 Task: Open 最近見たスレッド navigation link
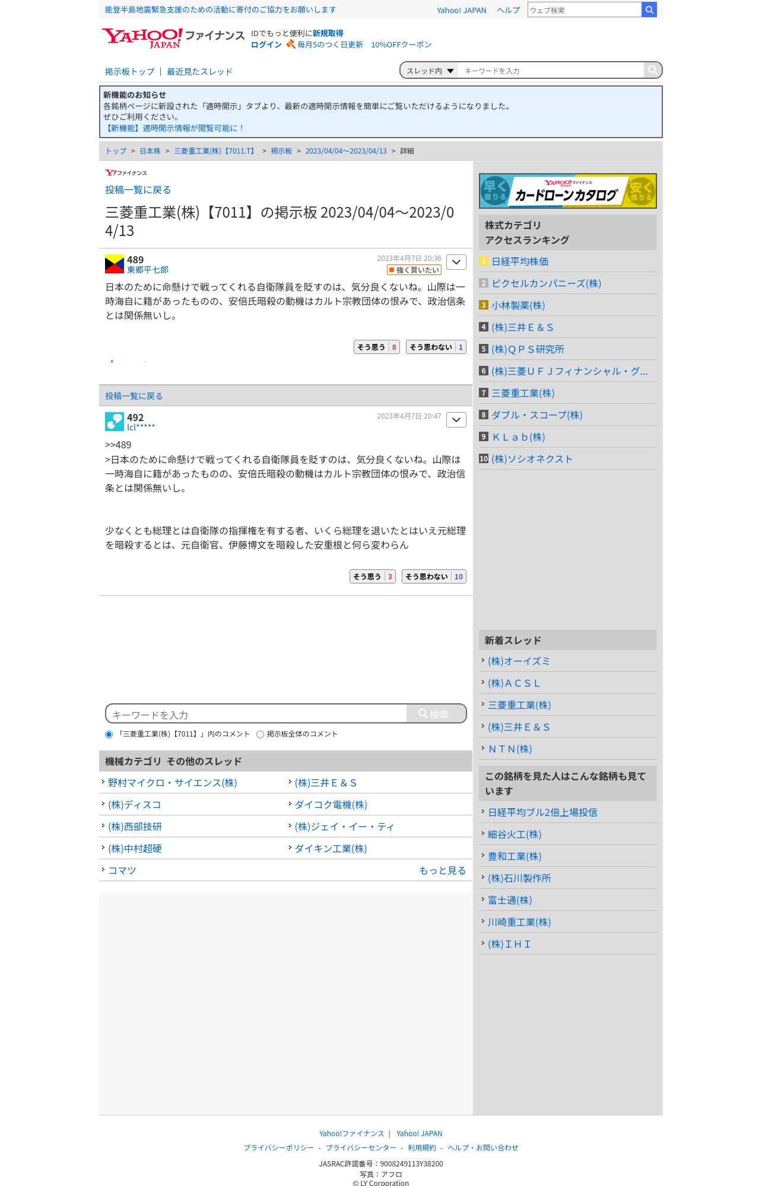[x=199, y=72]
